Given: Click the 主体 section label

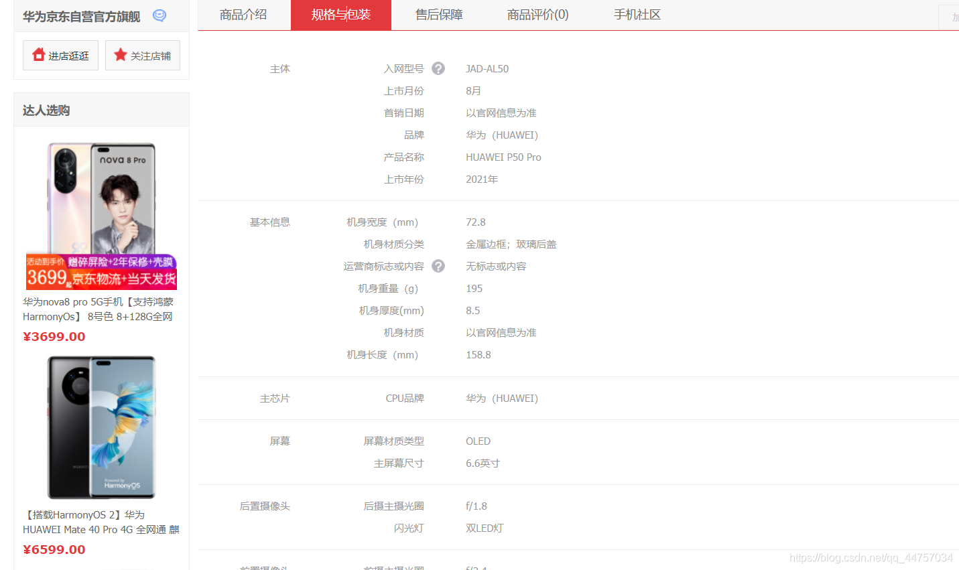Looking at the screenshot, I should tap(280, 69).
